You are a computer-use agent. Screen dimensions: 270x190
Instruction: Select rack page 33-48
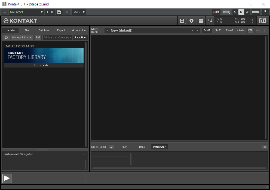(229, 30)
